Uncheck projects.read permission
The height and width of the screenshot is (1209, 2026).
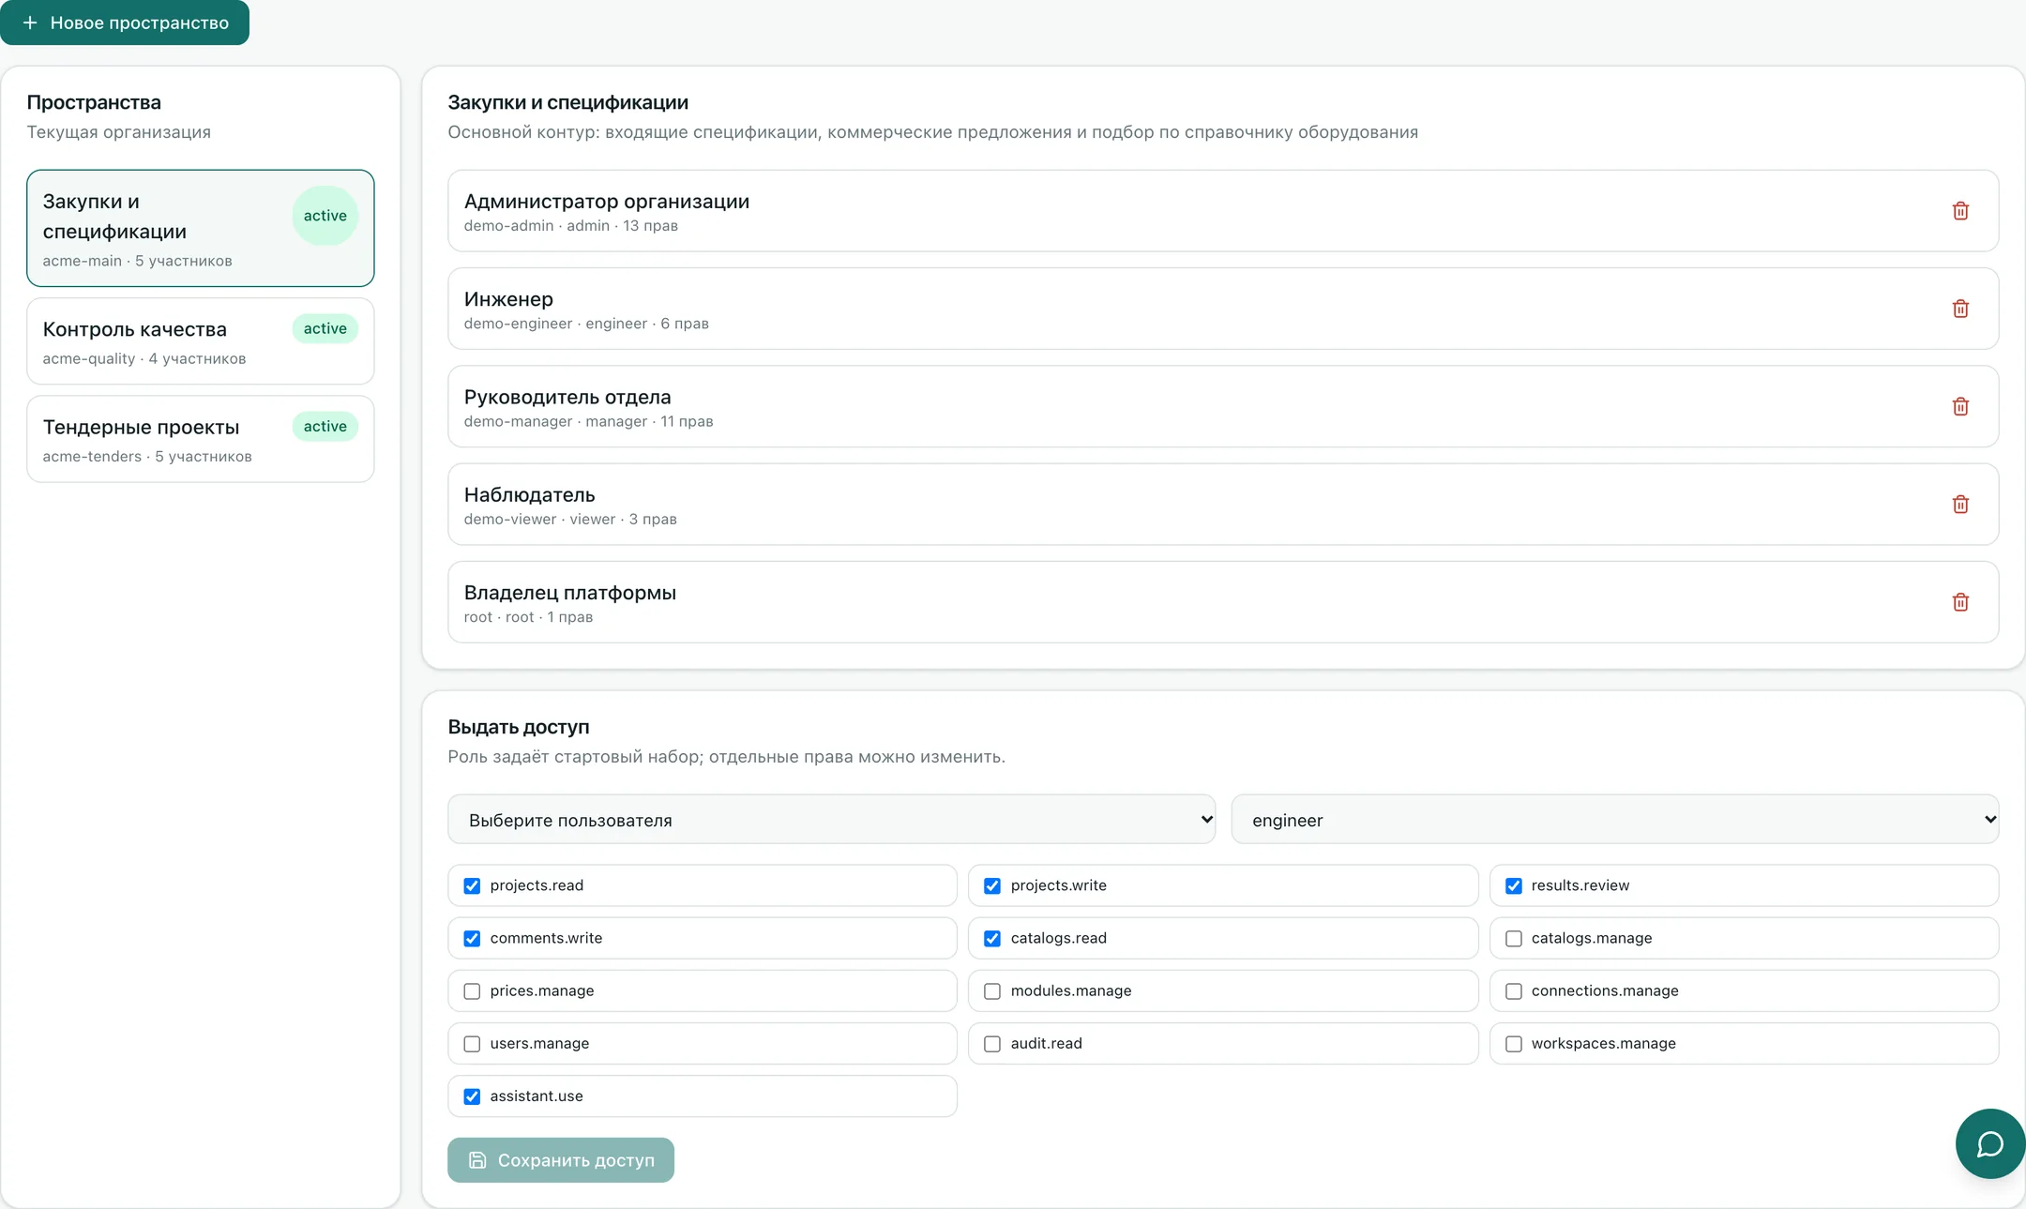tap(472, 885)
